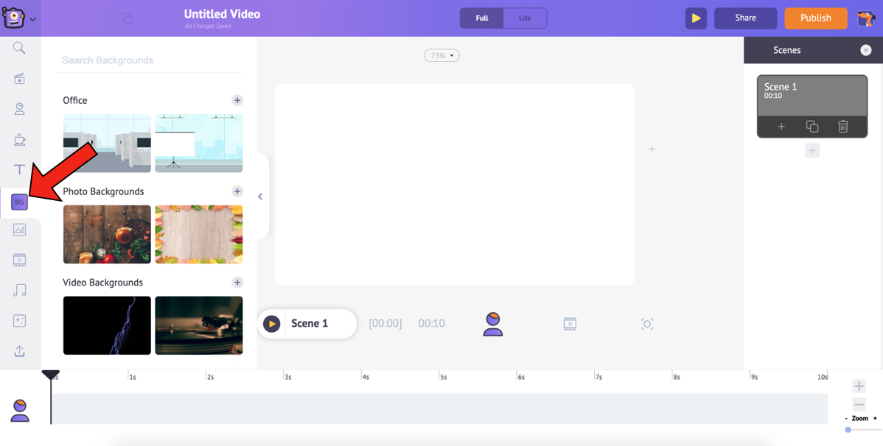Duplicate Scene 1
This screenshot has width=883, height=446.
click(812, 127)
